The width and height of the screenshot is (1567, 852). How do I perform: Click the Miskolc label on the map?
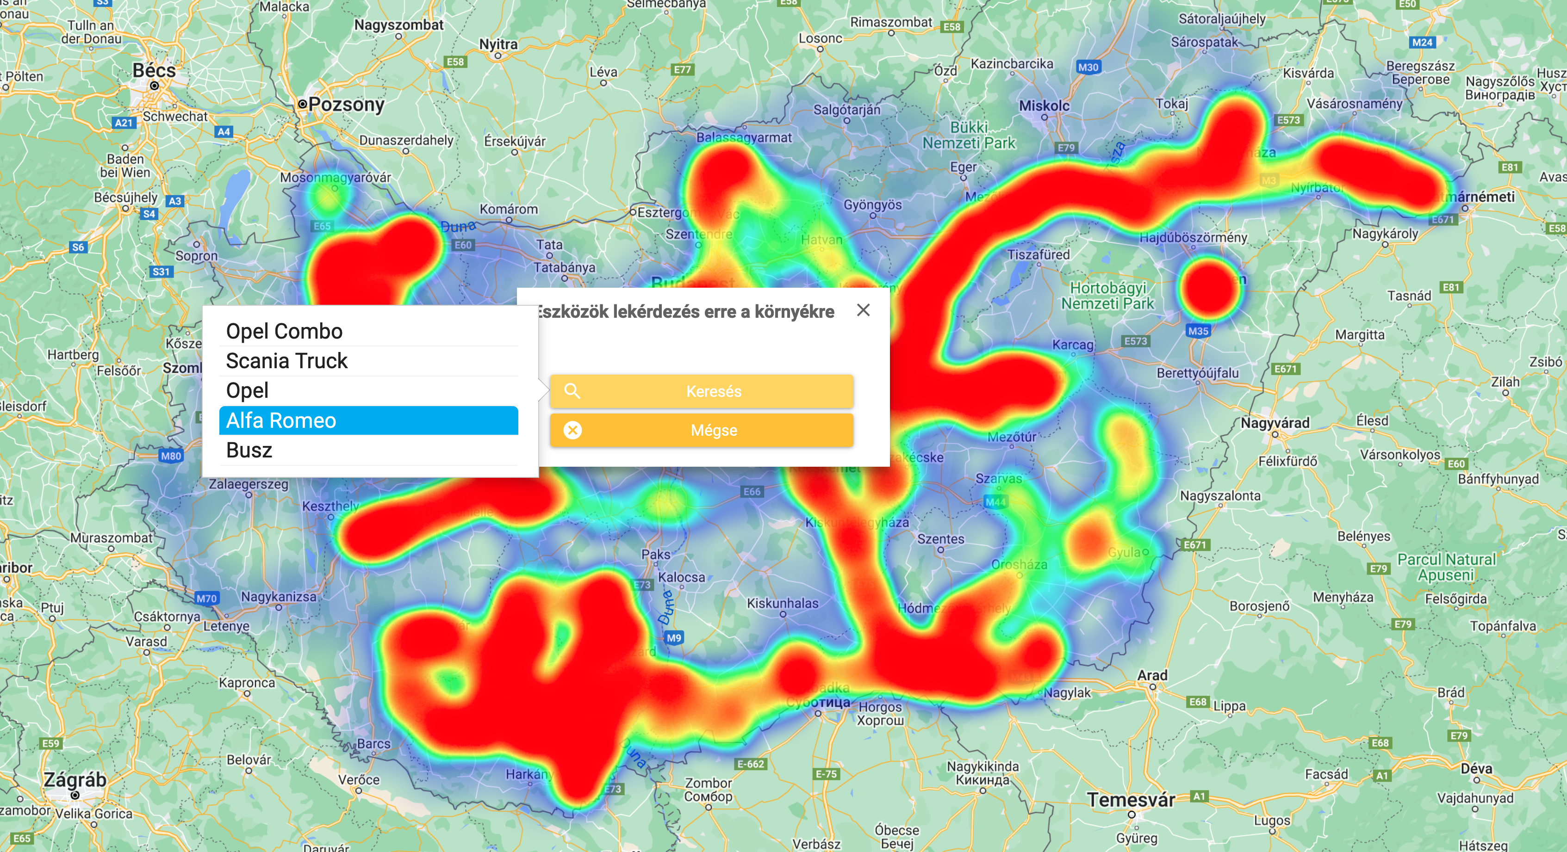click(x=1044, y=106)
